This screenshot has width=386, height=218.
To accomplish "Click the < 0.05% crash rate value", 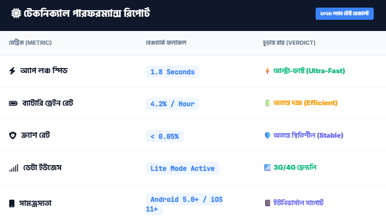I will tap(164, 136).
